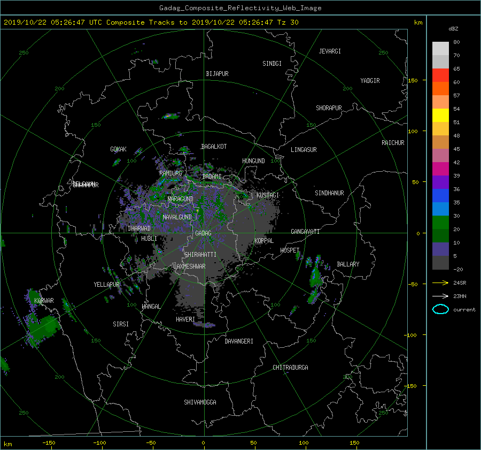This screenshot has height=450, width=481.
Task: Click the JEVARGI city label
Action: click(x=330, y=51)
